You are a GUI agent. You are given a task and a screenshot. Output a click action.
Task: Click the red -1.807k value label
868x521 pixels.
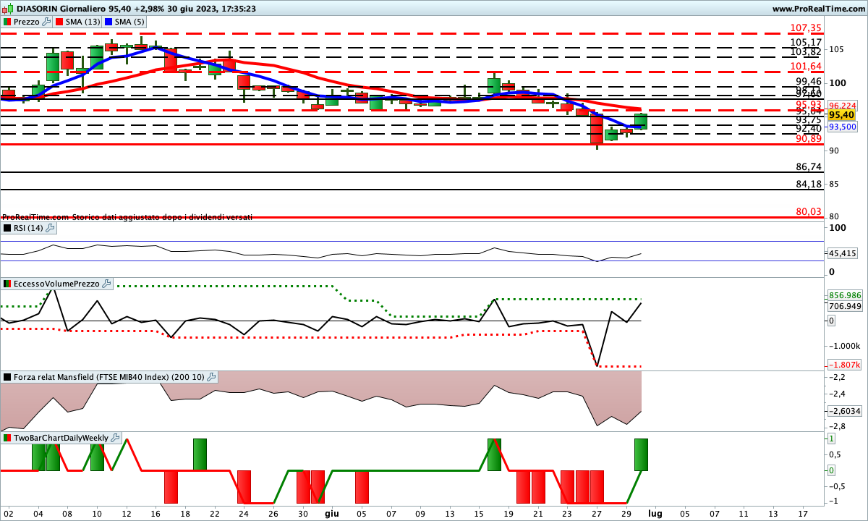tap(844, 365)
